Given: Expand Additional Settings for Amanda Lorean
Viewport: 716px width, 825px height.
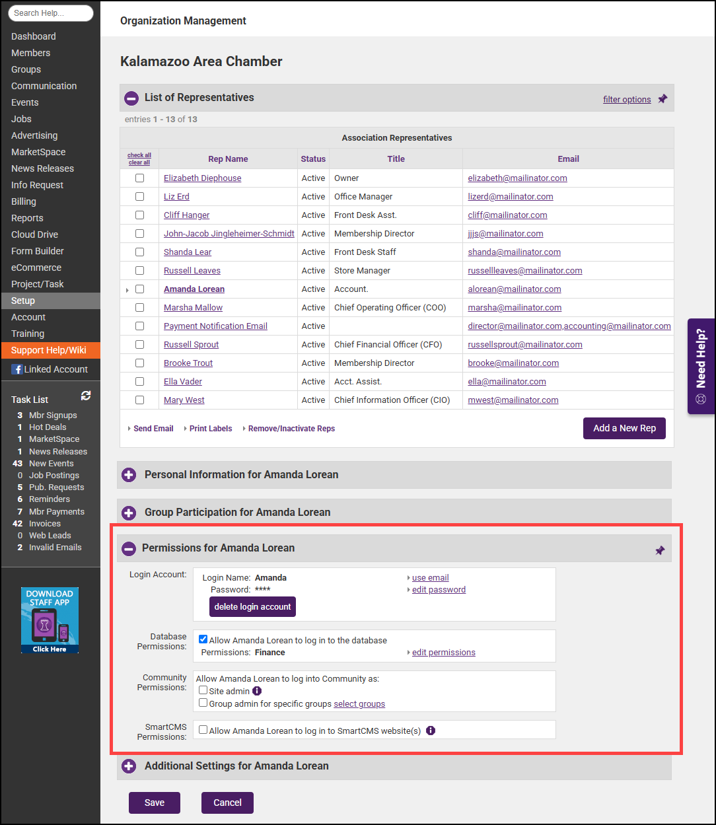Looking at the screenshot, I should 129,766.
